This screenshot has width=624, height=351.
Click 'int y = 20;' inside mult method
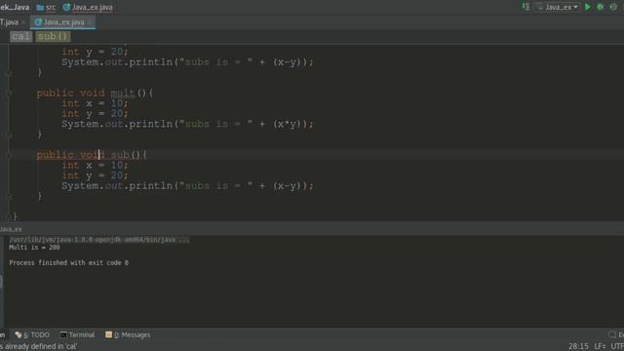click(95, 114)
